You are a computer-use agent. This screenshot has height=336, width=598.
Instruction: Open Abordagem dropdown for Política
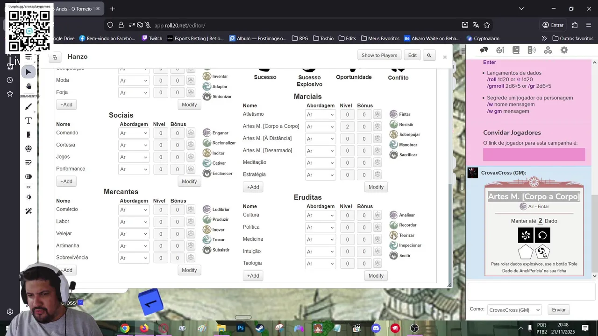click(320, 227)
